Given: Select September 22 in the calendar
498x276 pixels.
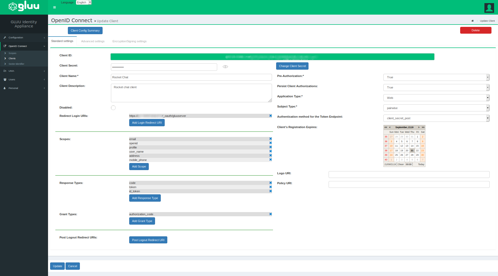Looking at the screenshot, I should click(417, 151).
